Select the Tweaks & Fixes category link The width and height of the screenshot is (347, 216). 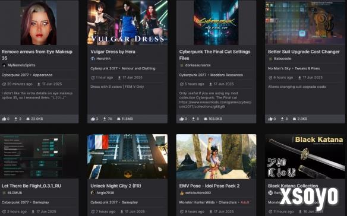point(307,68)
